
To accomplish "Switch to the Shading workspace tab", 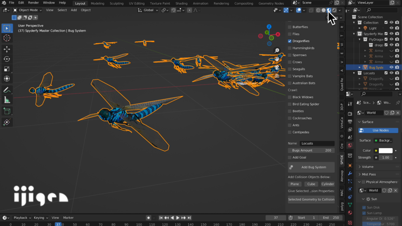I will 181,4.
